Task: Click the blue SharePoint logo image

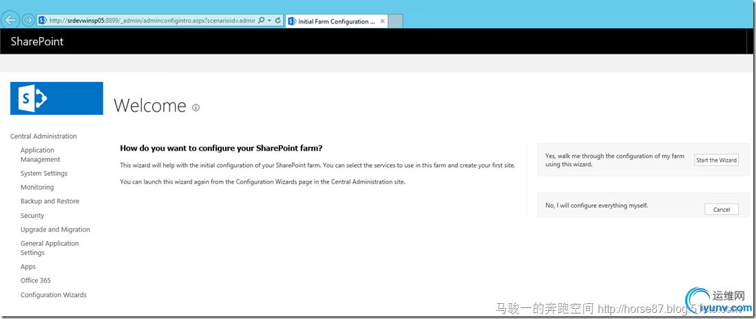Action: (56, 98)
